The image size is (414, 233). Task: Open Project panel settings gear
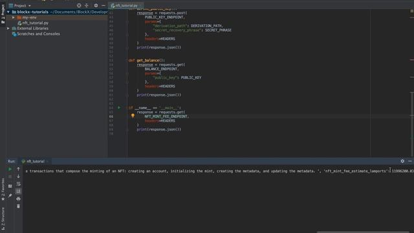click(96, 6)
